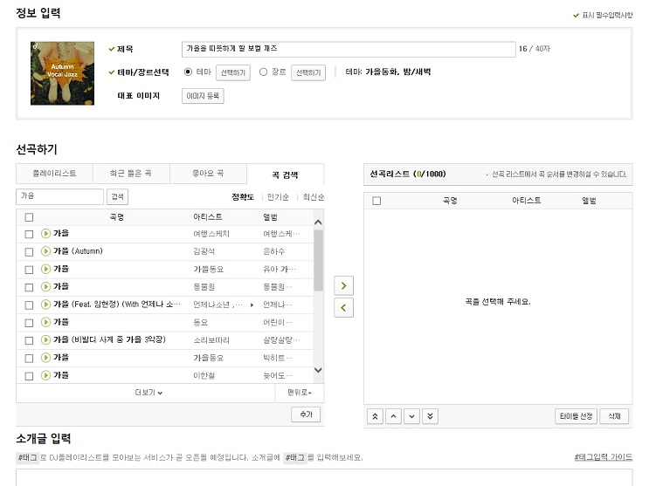Screen dimensions: 656x486
Task: Move selected song to the very bottom
Action: (430, 416)
